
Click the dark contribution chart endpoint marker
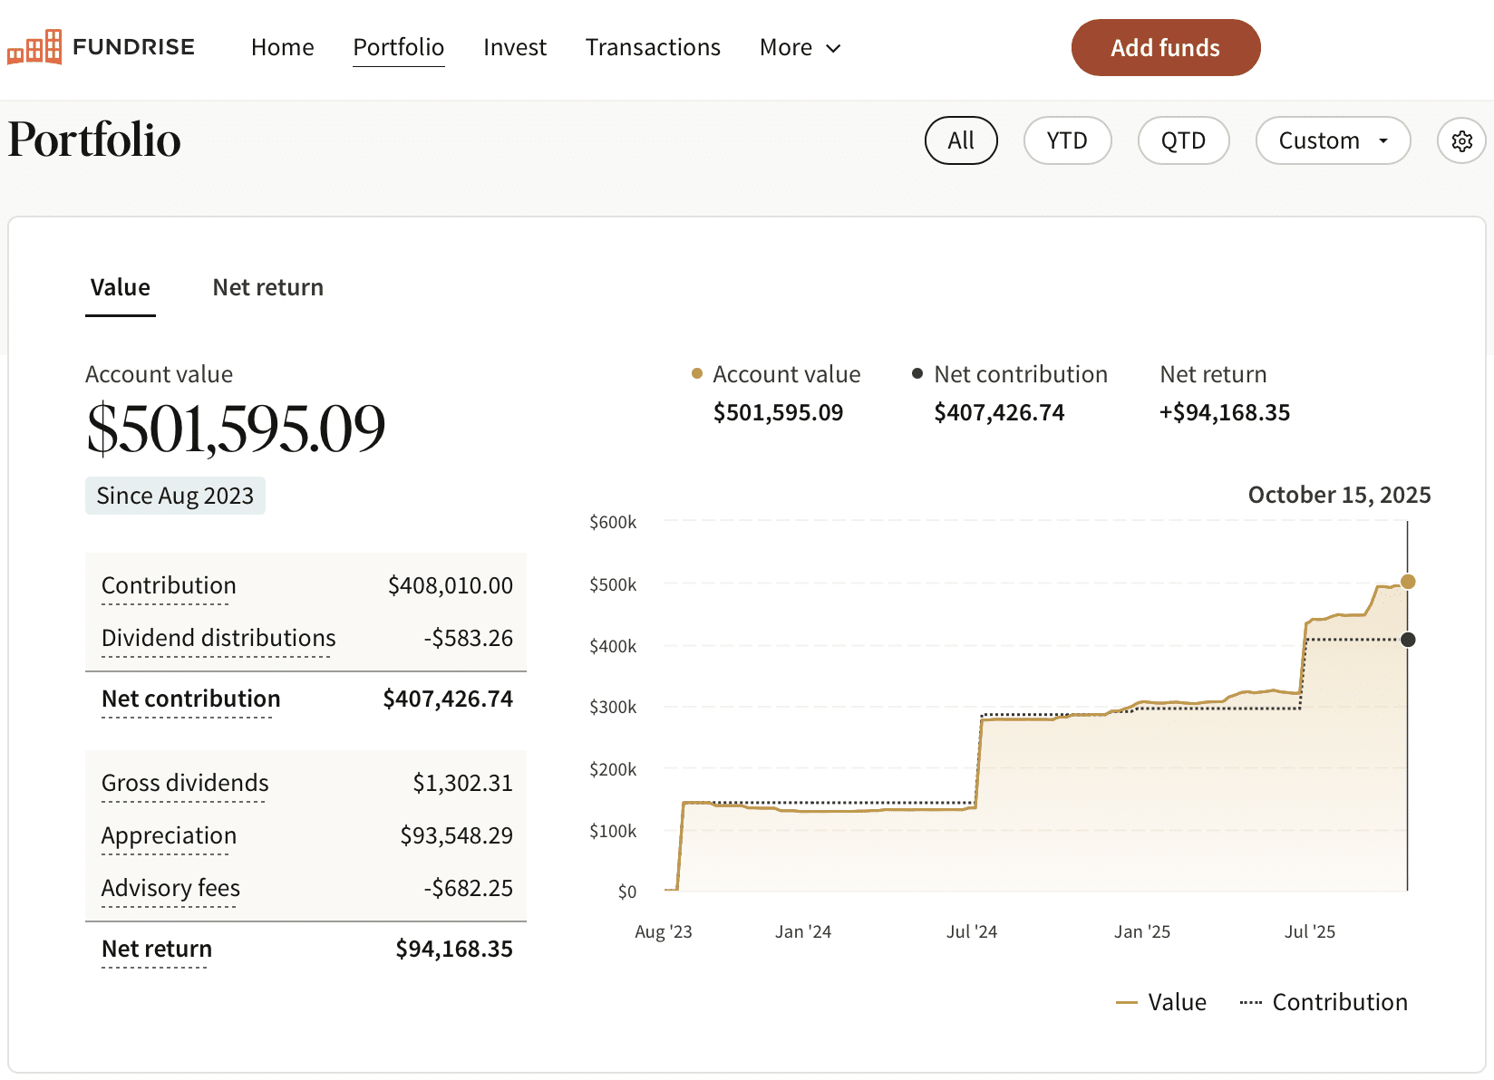[x=1408, y=640]
